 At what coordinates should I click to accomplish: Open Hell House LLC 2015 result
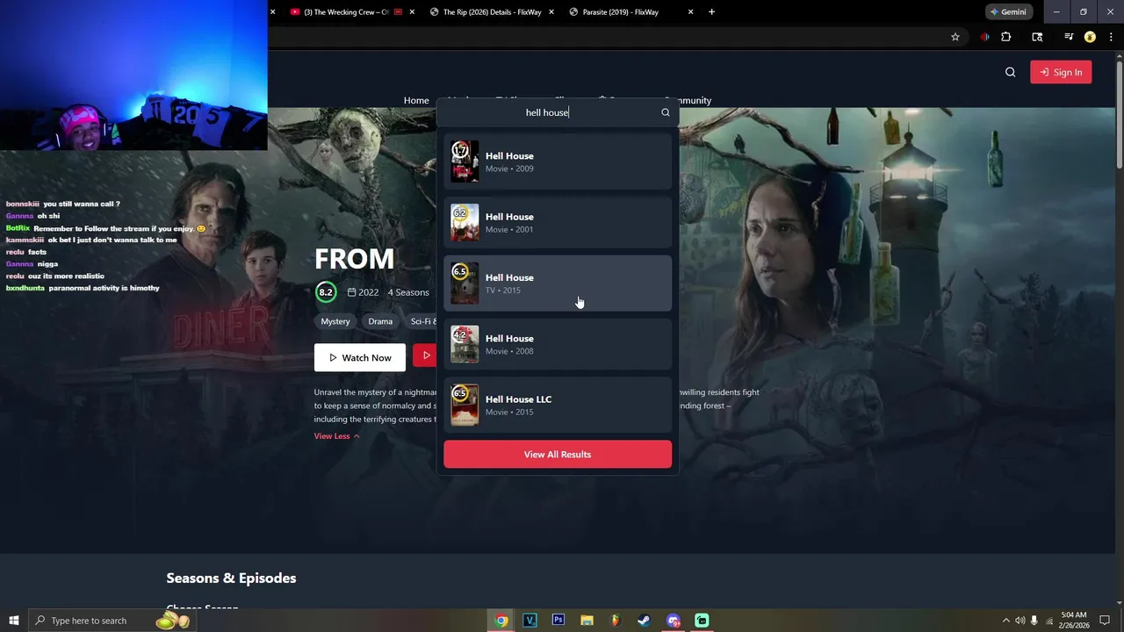(x=558, y=405)
